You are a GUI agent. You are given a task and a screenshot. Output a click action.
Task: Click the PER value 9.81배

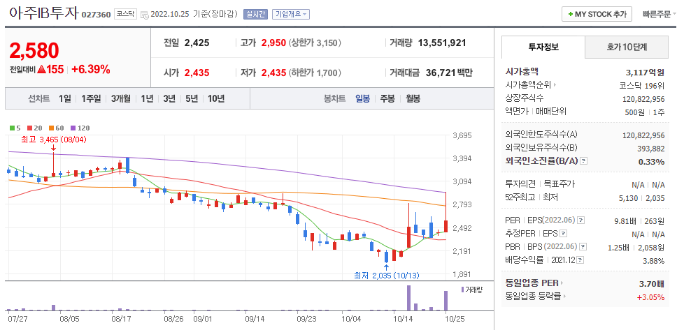click(625, 221)
